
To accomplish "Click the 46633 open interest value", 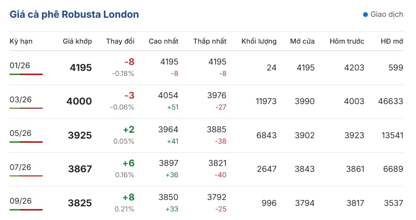I will [390, 101].
